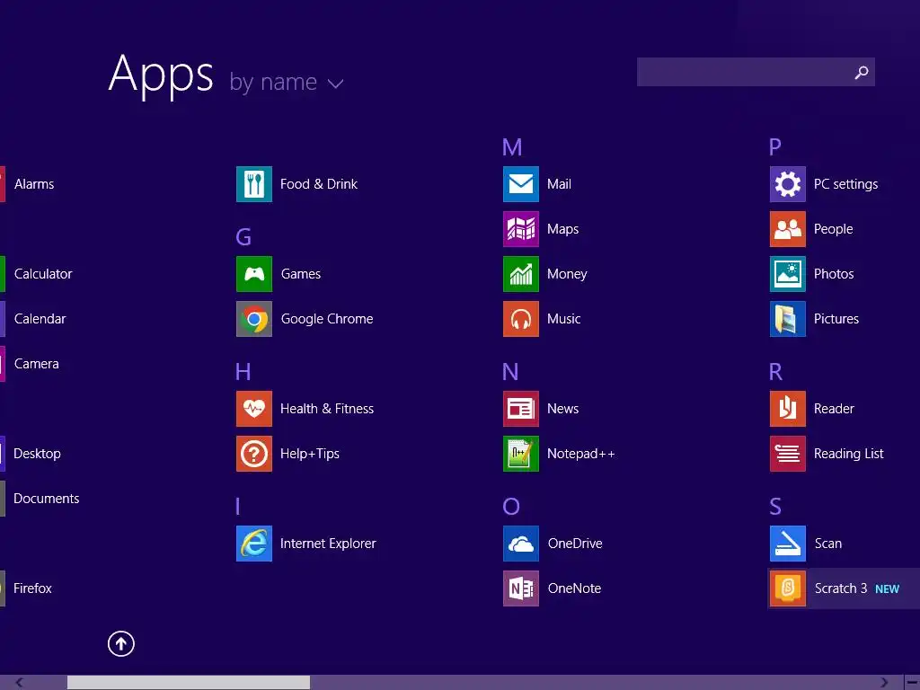Screen dimensions: 920x690
Task: Open the Mail envelope icon
Action: pyautogui.click(x=521, y=183)
